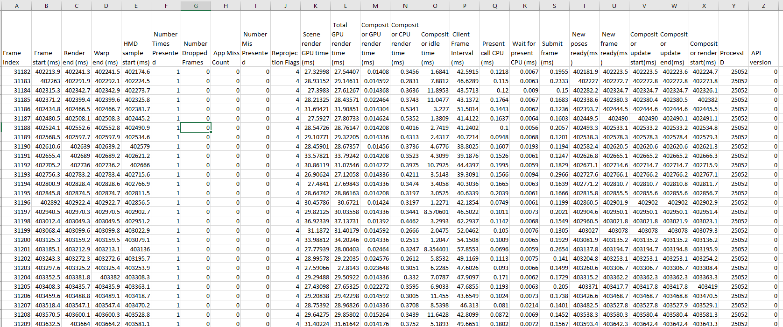Click the Wait for present CPU header
783x327 pixels.
[x=524, y=39]
